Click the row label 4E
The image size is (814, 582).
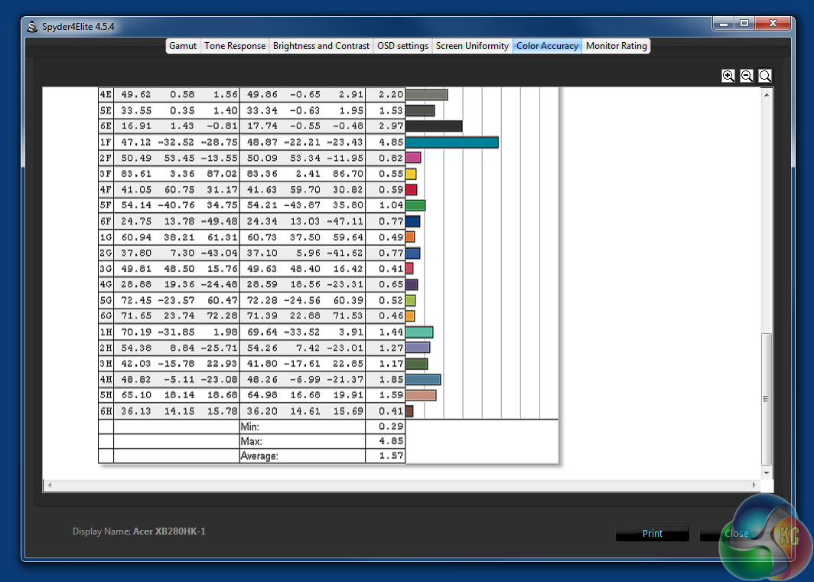106,95
